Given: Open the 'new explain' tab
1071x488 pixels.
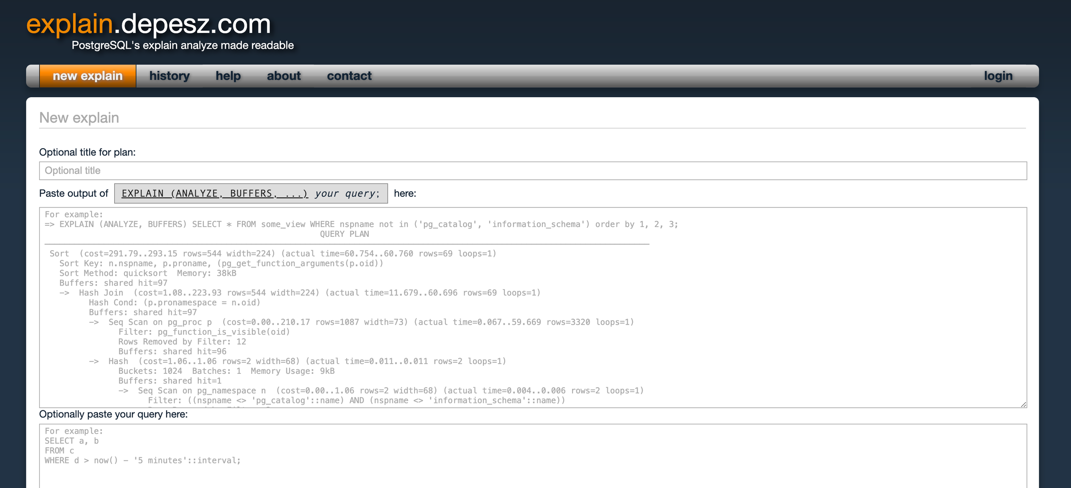Looking at the screenshot, I should click(87, 76).
